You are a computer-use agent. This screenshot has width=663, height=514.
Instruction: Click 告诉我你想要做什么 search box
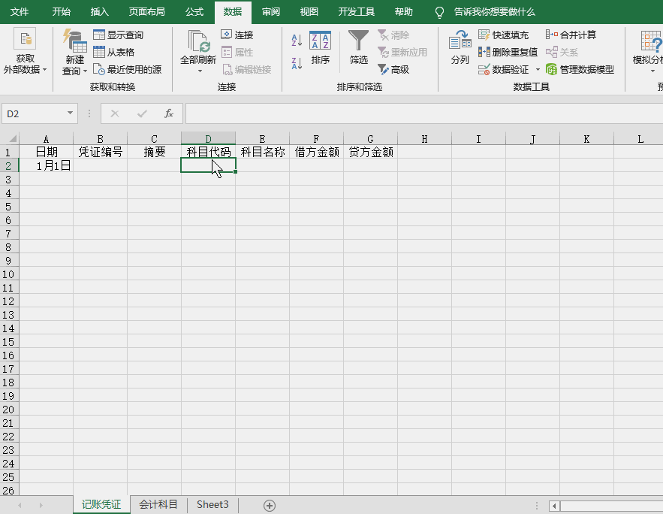pyautogui.click(x=495, y=12)
